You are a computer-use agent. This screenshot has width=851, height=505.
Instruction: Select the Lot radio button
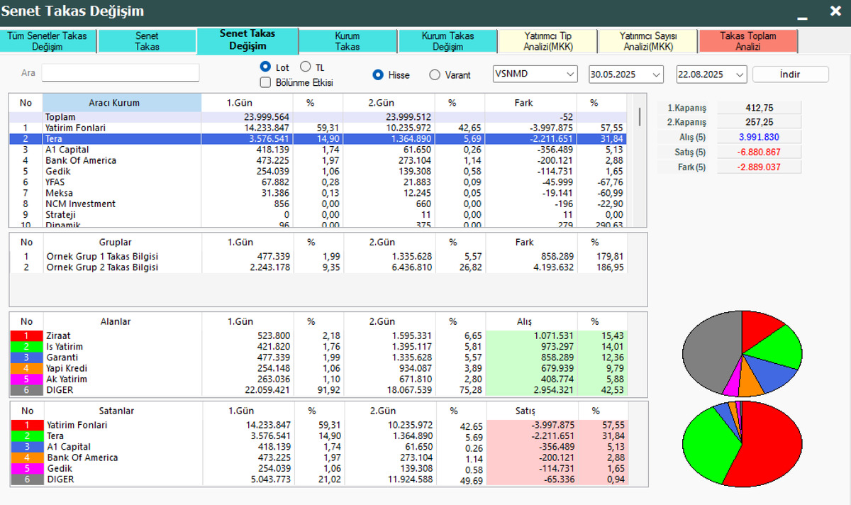(x=266, y=67)
